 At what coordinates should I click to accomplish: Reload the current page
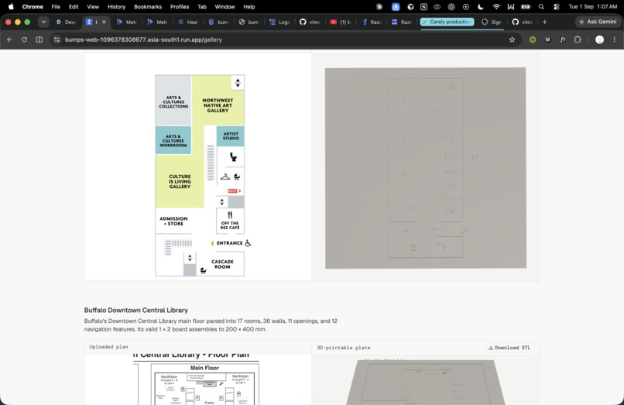click(24, 39)
